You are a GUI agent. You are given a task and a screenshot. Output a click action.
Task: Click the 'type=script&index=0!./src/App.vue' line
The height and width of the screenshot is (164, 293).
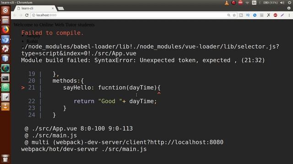(79, 54)
